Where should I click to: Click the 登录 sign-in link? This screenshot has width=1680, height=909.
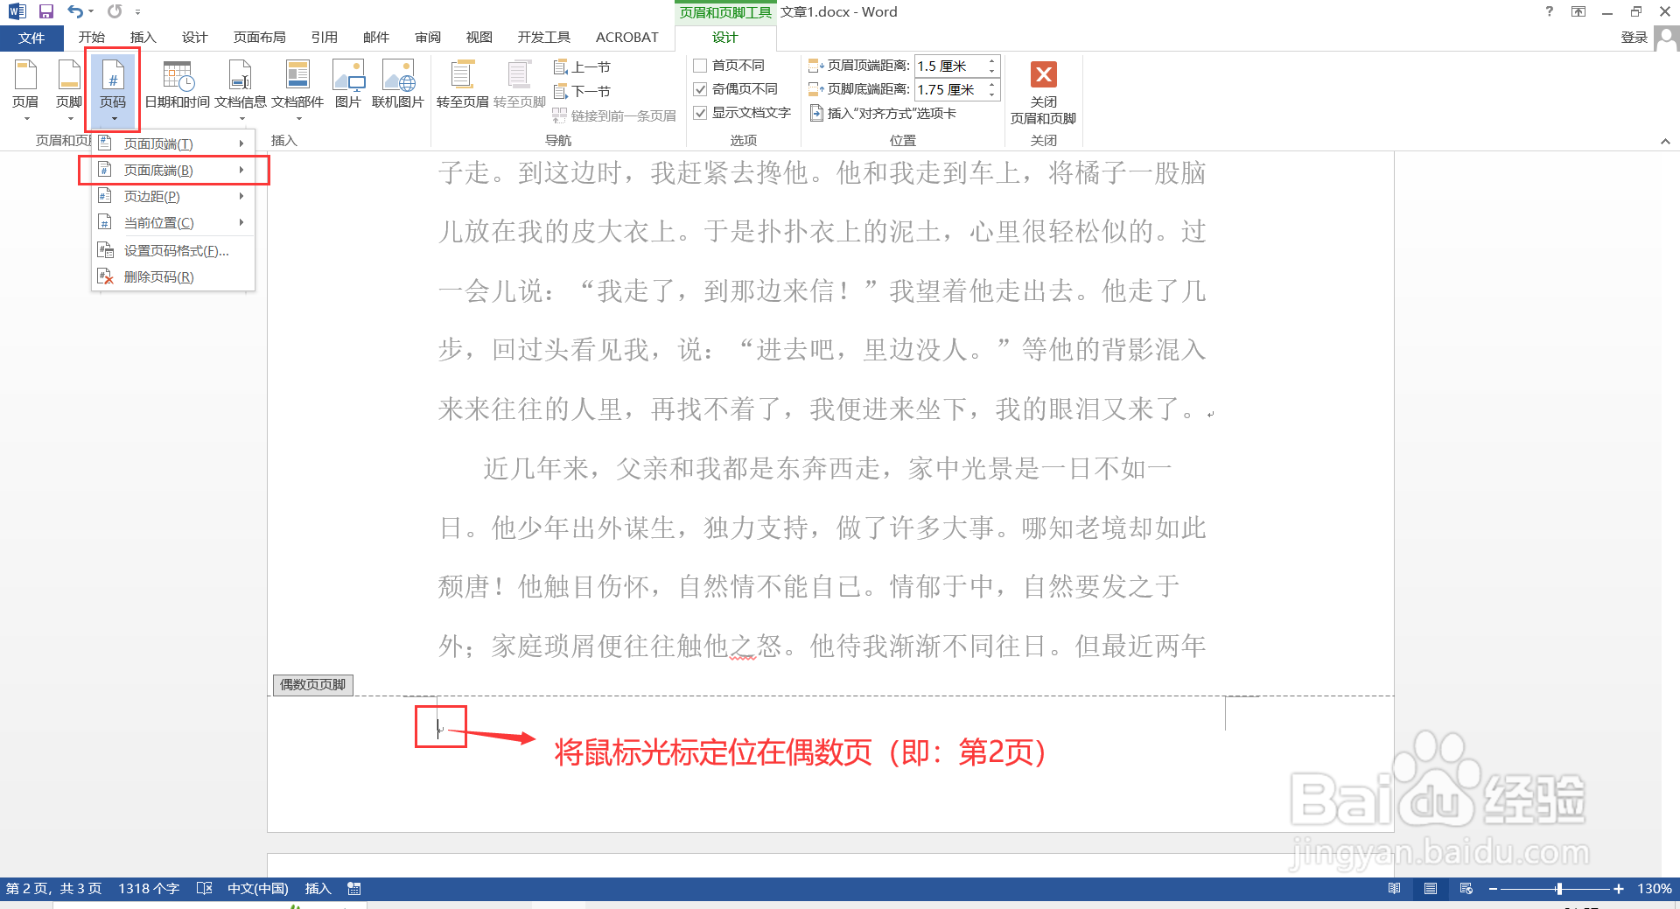click(1634, 37)
